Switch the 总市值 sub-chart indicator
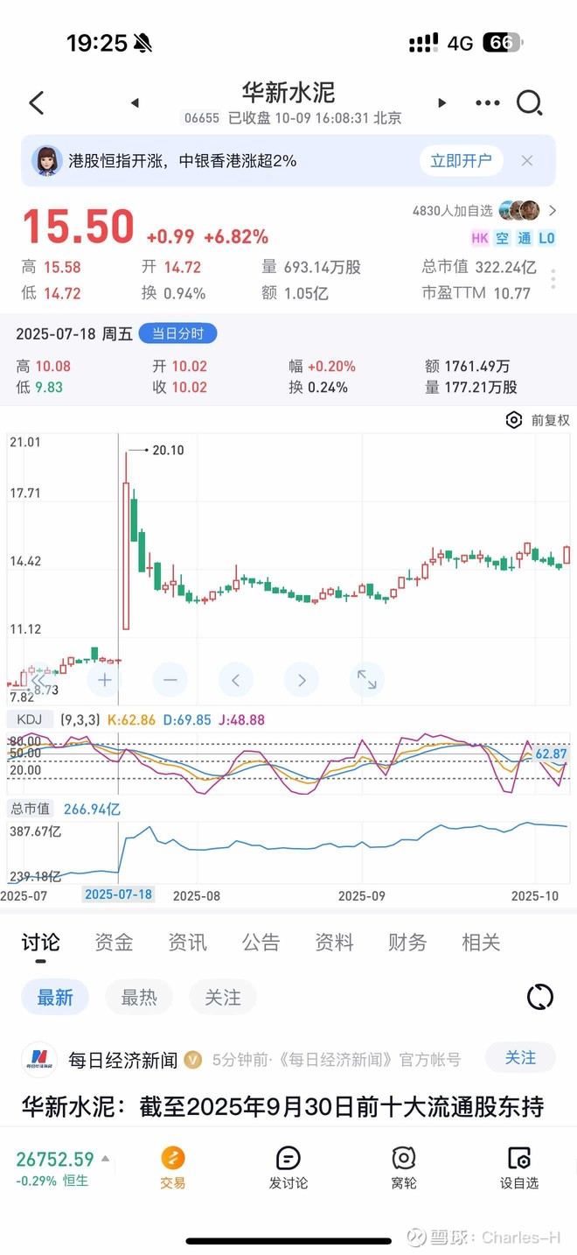Screen dimensions: 577x1255 pyautogui.click(x=29, y=809)
